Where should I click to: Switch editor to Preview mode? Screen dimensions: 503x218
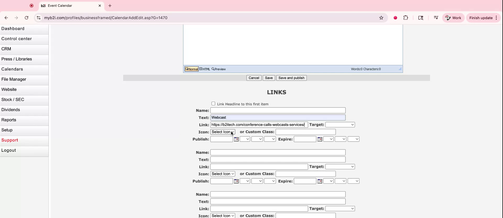tap(218, 69)
